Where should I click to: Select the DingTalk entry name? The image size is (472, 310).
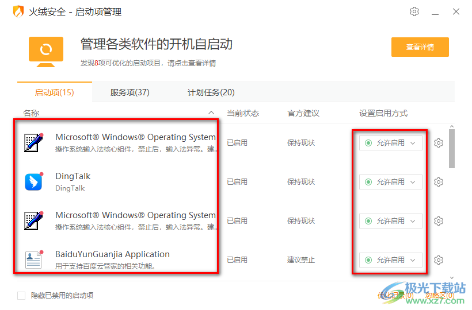click(73, 176)
